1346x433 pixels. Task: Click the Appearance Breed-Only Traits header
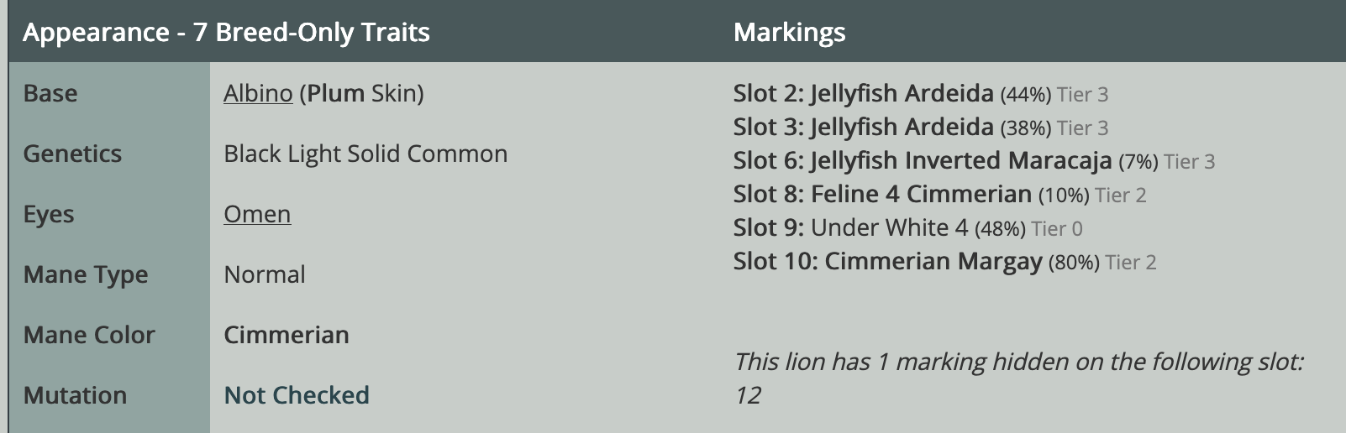(x=226, y=32)
